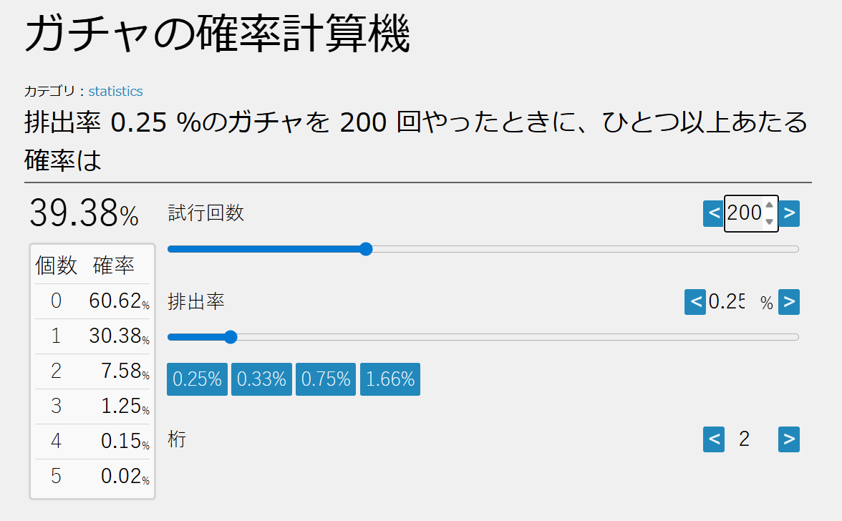
Task: Click the table row for 1 hit
Action: (x=92, y=336)
